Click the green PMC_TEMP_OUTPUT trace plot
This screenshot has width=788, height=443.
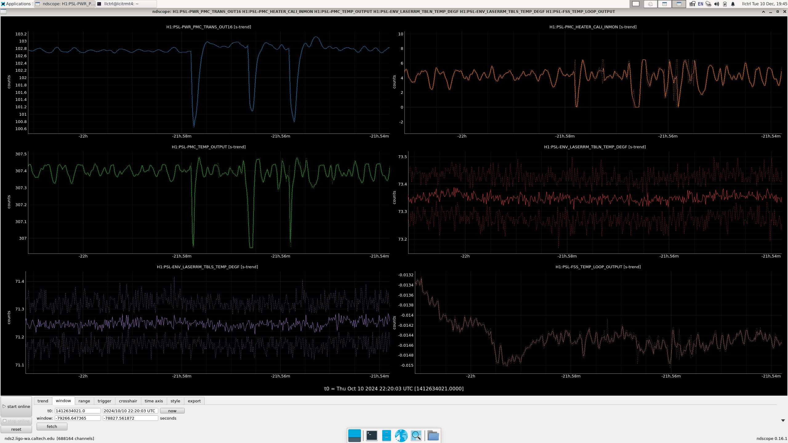click(209, 202)
